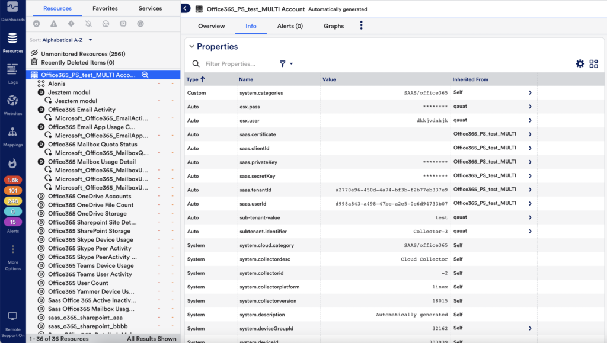The width and height of the screenshot is (607, 343).
Task: Open the three-dot more tabs menu
Action: [362, 25]
